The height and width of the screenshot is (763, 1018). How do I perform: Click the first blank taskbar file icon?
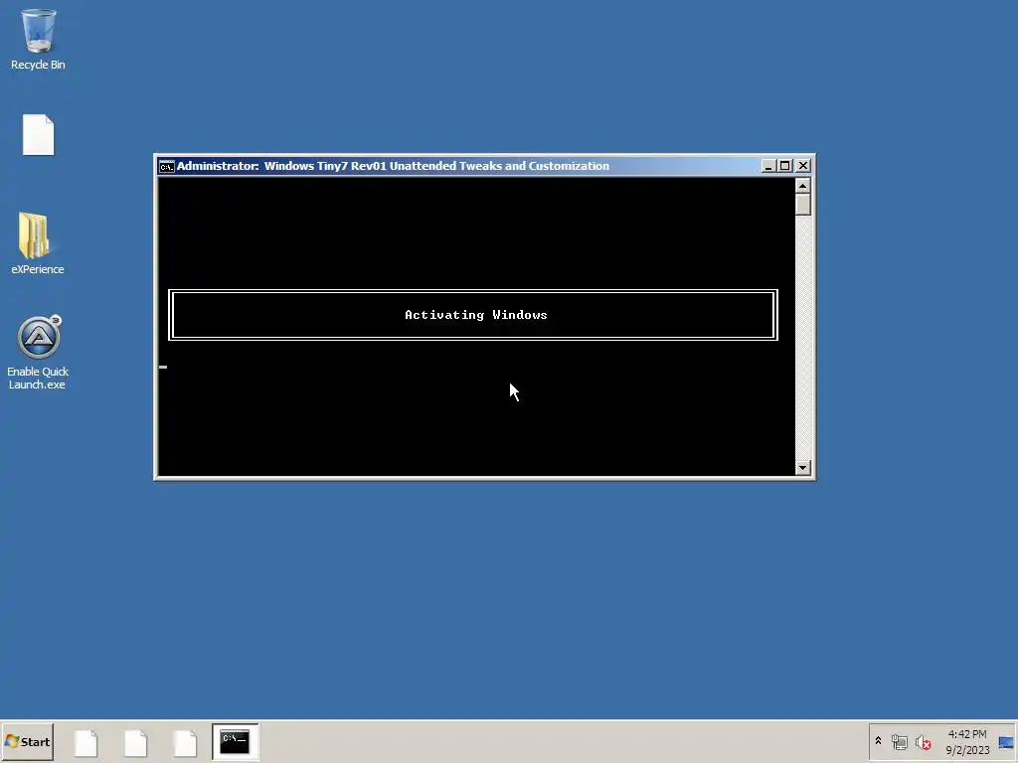(x=85, y=742)
